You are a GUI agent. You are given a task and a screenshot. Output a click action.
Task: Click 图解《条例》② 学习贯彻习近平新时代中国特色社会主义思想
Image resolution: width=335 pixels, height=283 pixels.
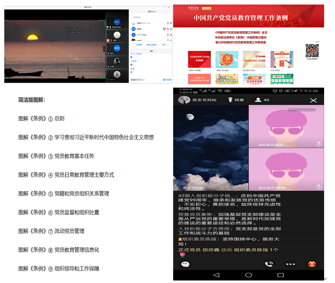pyautogui.click(x=86, y=138)
